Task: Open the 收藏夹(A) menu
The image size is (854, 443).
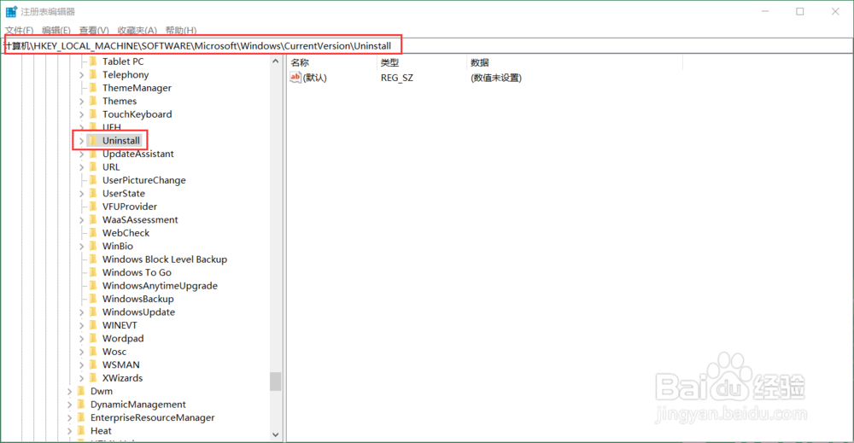Action: (137, 31)
